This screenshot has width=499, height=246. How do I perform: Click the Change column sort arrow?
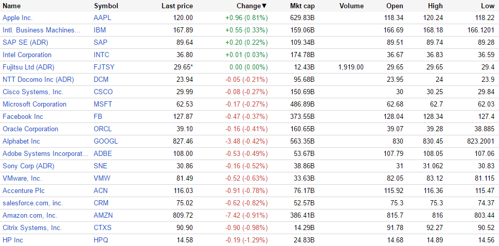point(264,6)
